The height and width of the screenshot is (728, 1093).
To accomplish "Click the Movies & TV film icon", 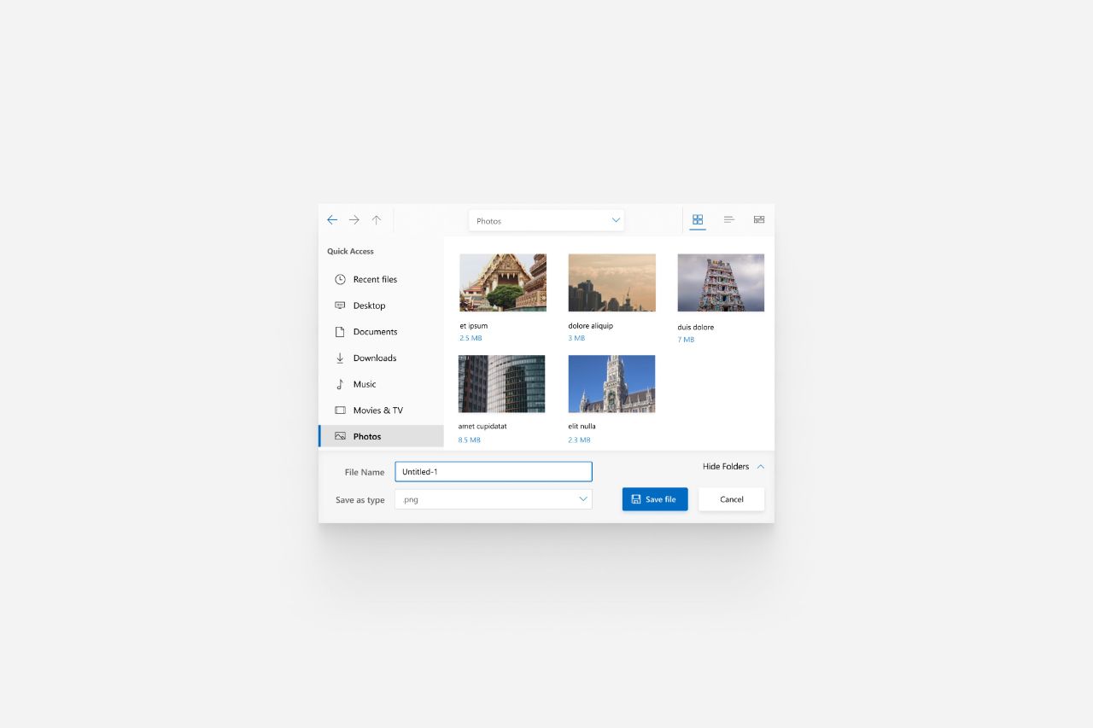I will (340, 411).
